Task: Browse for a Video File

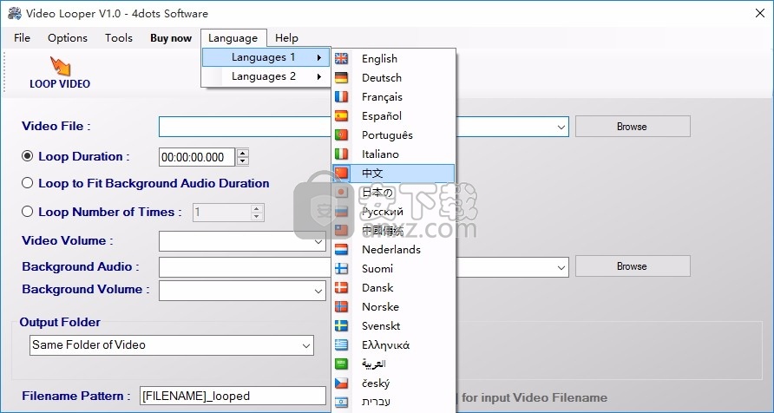Action: pos(633,127)
